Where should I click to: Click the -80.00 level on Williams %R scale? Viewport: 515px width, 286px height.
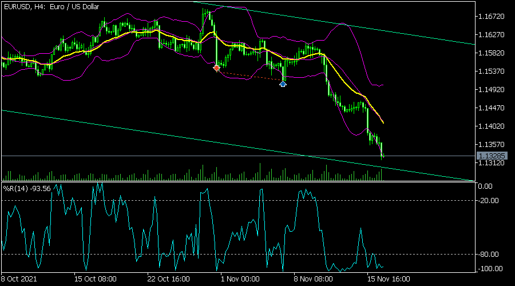489,254
